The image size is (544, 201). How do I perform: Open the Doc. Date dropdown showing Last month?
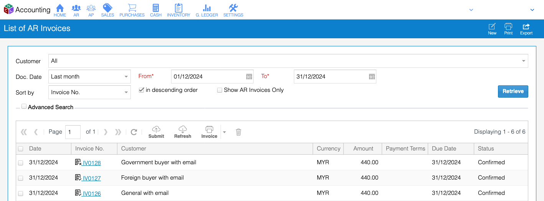(x=89, y=77)
